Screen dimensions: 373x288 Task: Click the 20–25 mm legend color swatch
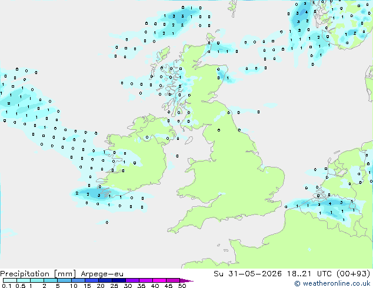pyautogui.click(x=105, y=280)
